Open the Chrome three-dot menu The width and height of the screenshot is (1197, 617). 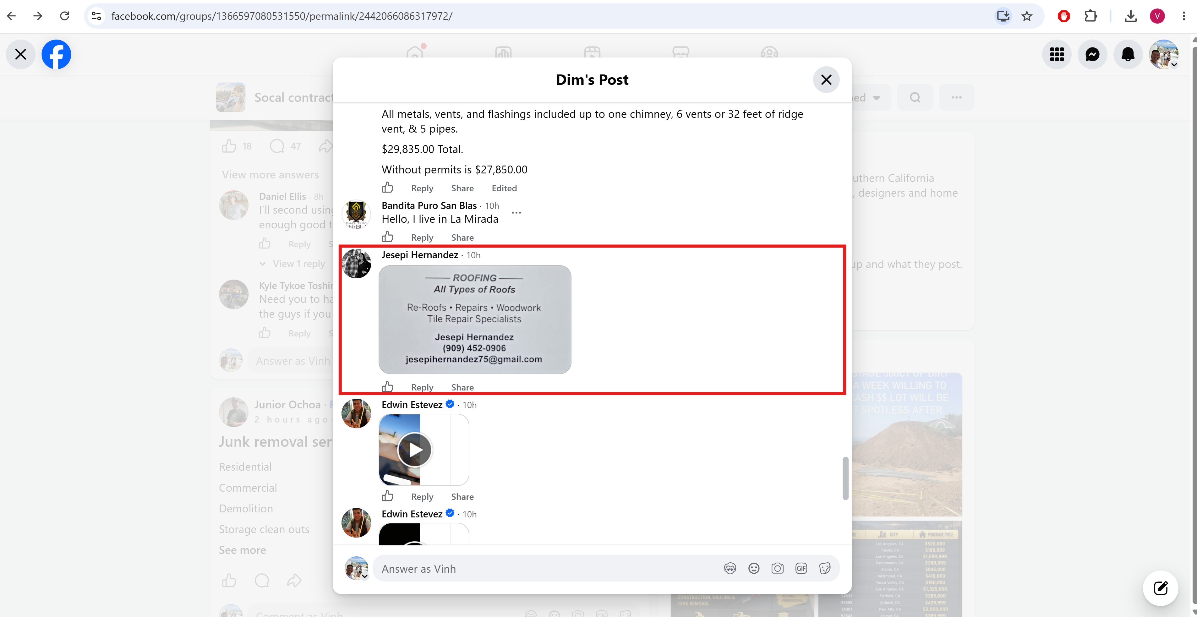click(1183, 16)
